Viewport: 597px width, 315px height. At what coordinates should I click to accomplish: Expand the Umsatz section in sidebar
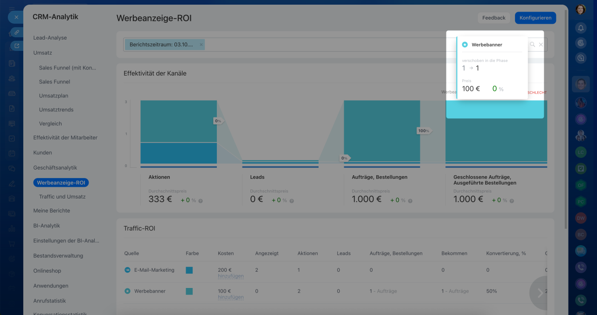(x=42, y=53)
